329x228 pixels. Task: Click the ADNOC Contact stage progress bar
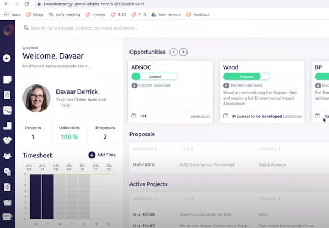click(x=155, y=77)
